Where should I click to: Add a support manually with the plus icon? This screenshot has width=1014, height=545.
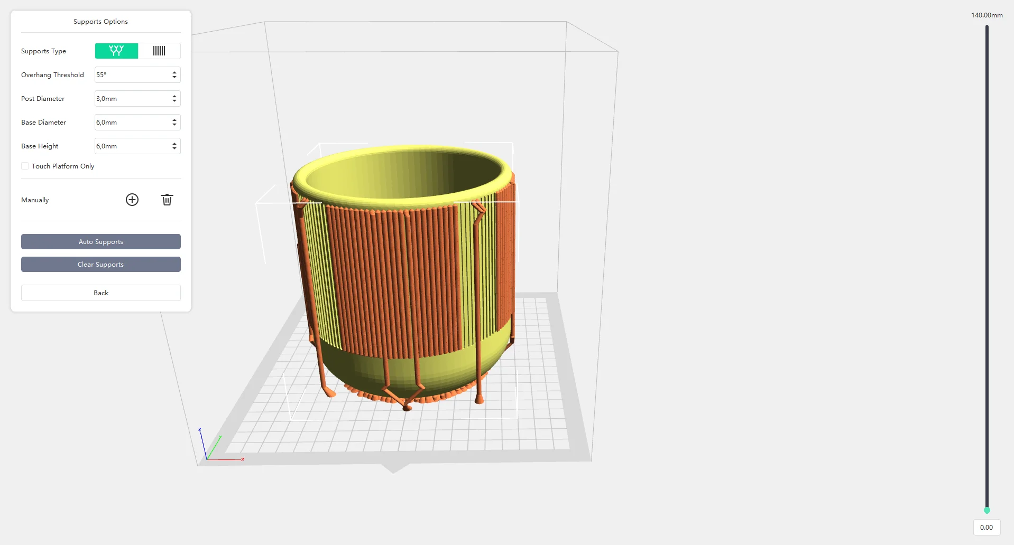point(132,200)
